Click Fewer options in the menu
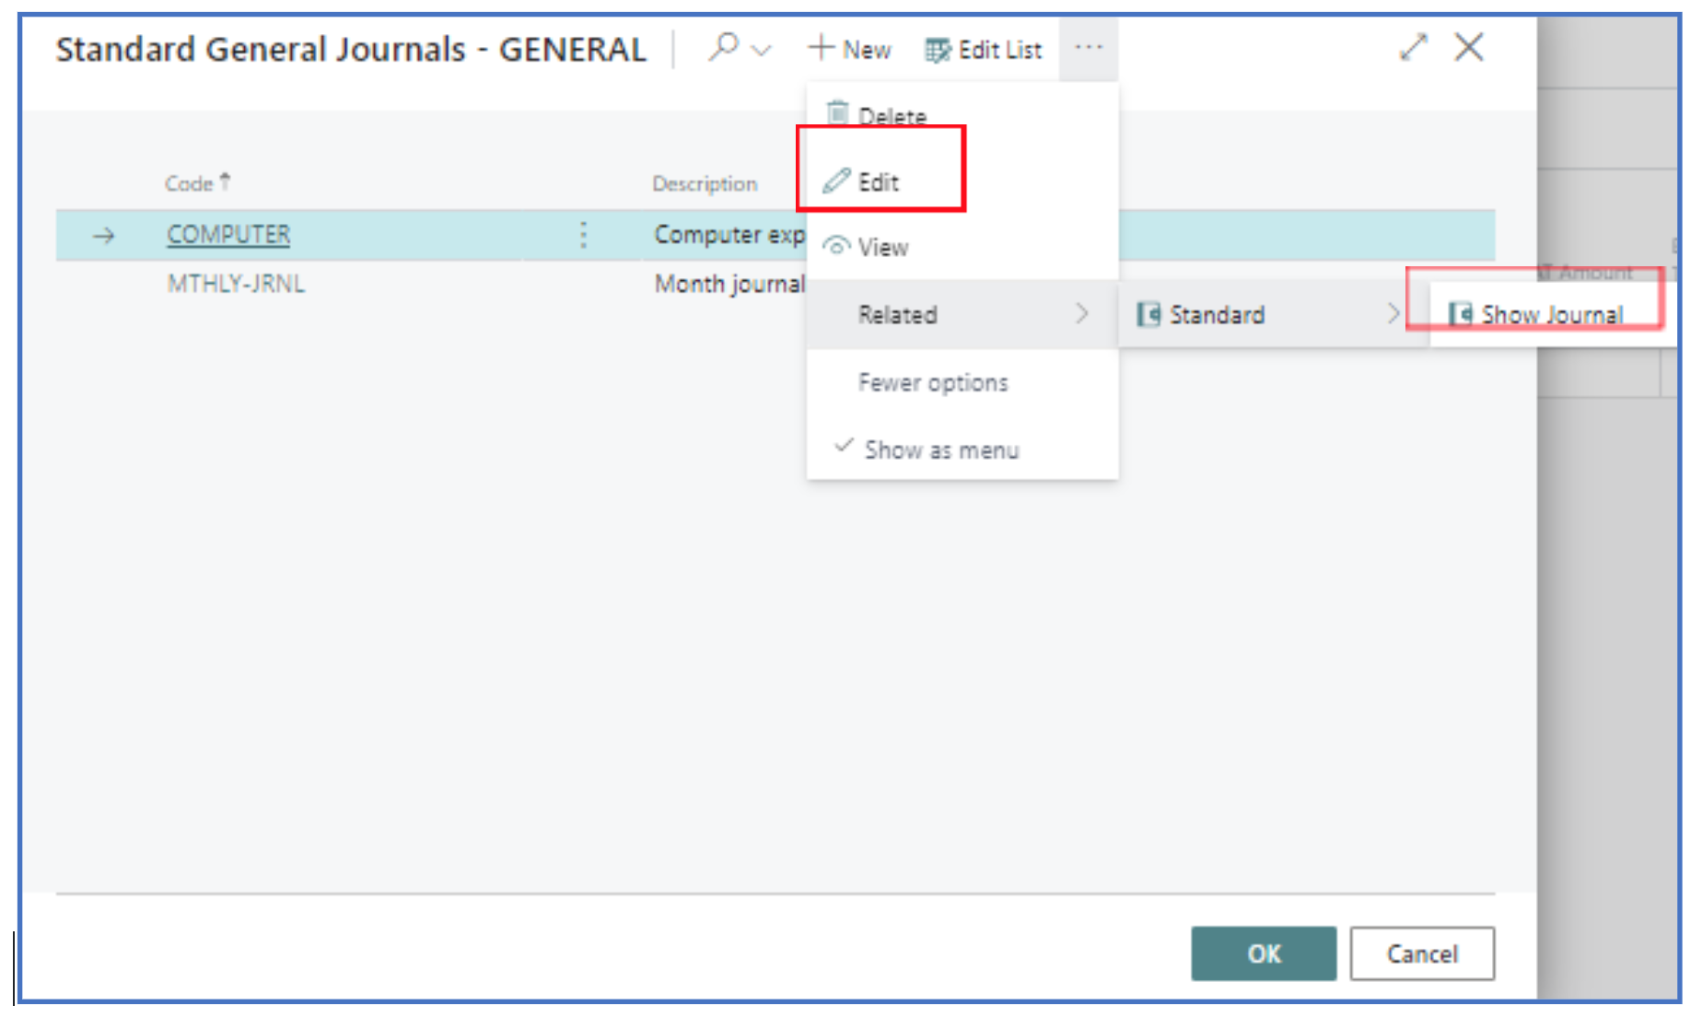This screenshot has width=1702, height=1017. pyautogui.click(x=932, y=382)
